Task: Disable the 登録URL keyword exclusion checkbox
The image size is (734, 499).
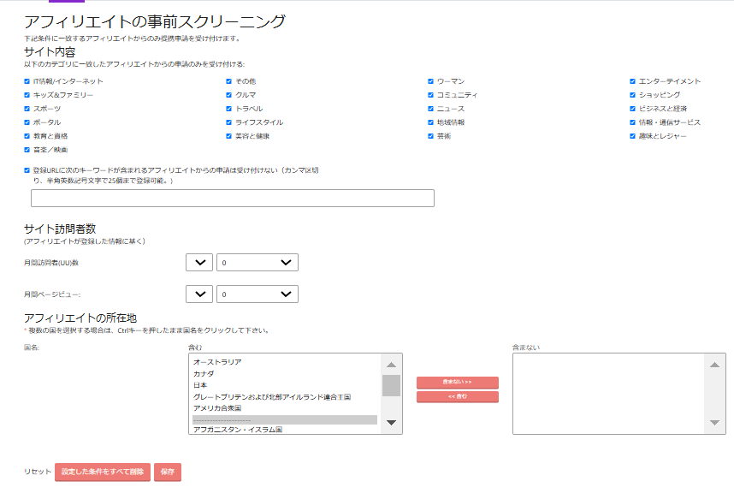Action: (27, 170)
